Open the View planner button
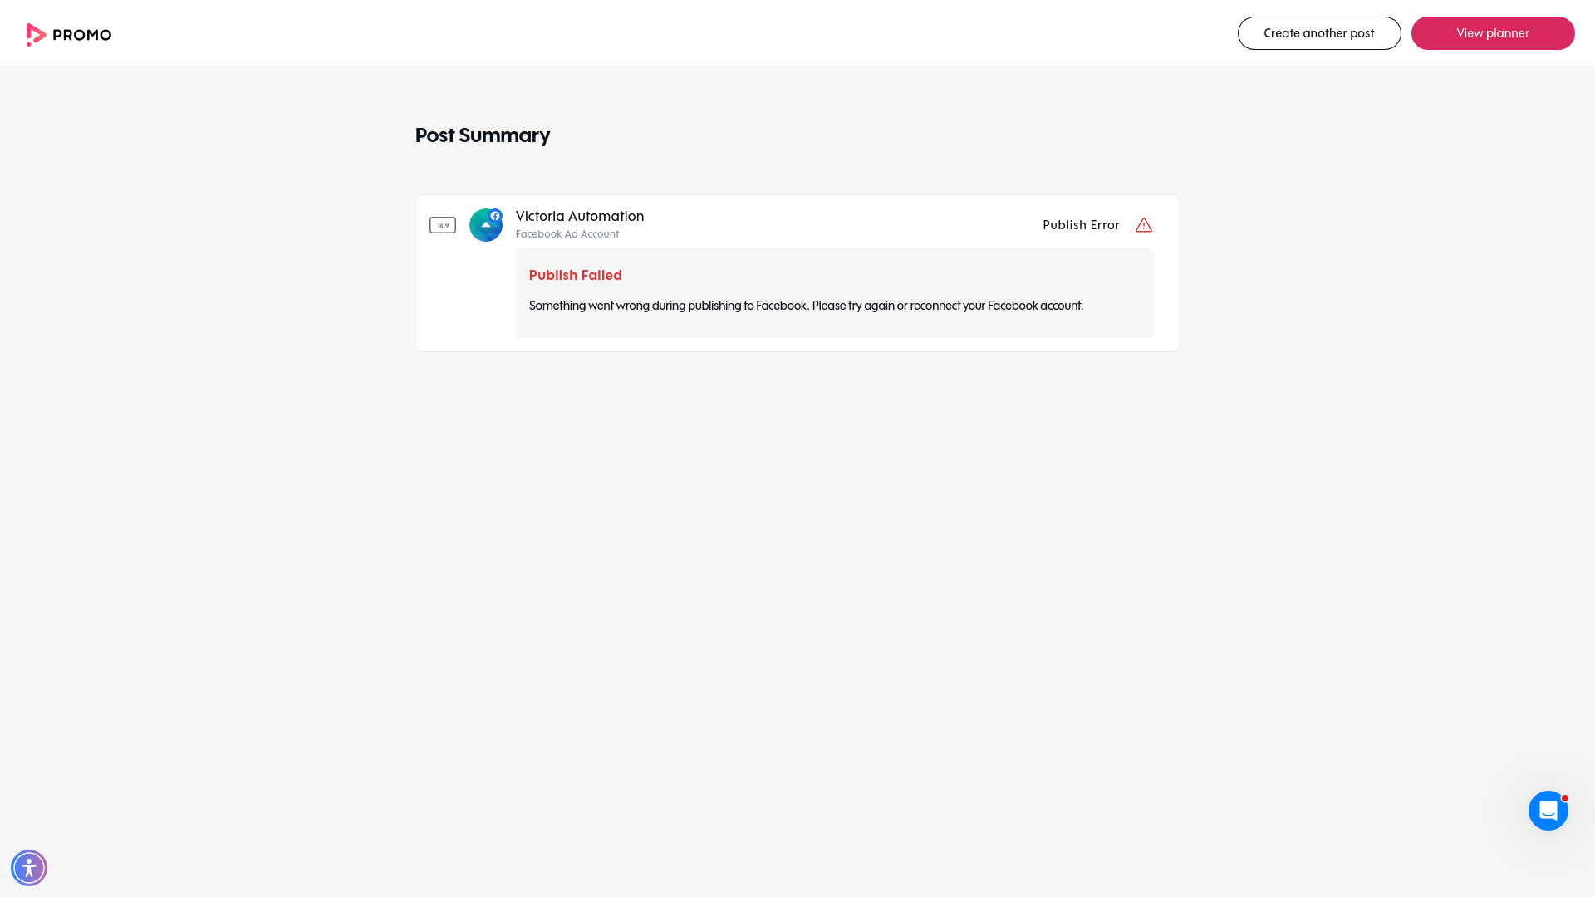This screenshot has height=897, width=1595. click(x=1492, y=33)
